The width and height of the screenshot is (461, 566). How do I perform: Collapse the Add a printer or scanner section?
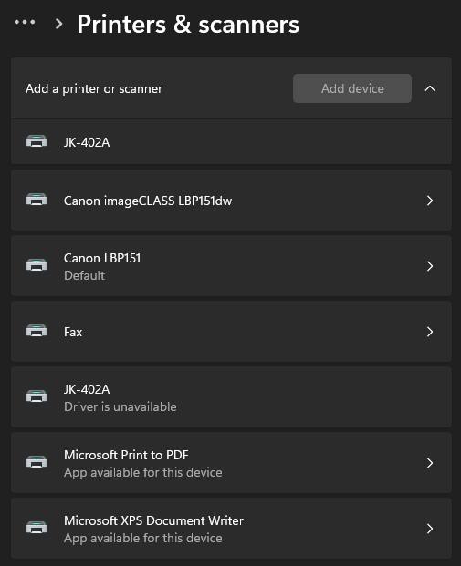coord(430,88)
